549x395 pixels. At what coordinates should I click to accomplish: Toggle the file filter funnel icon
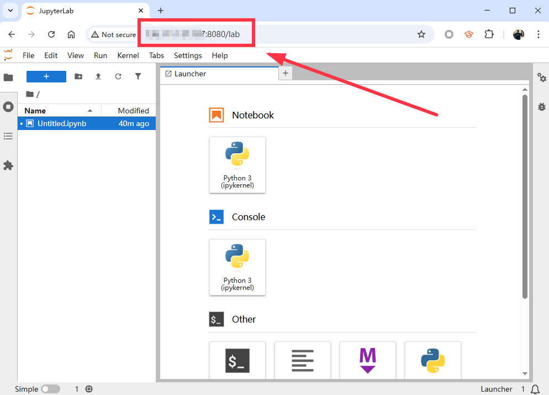138,76
